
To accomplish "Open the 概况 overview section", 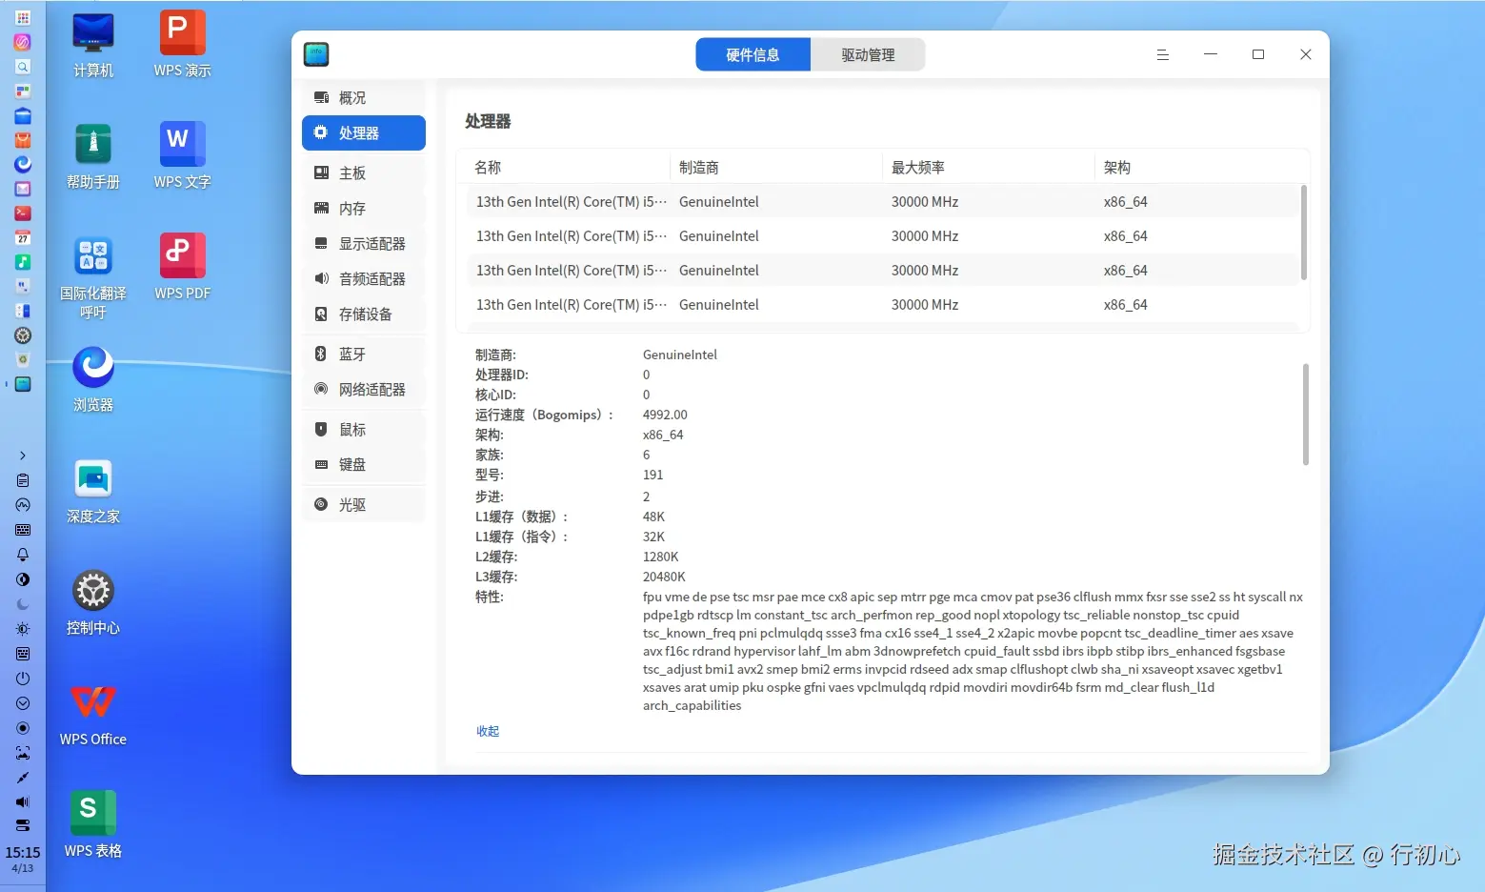I will [x=363, y=98].
